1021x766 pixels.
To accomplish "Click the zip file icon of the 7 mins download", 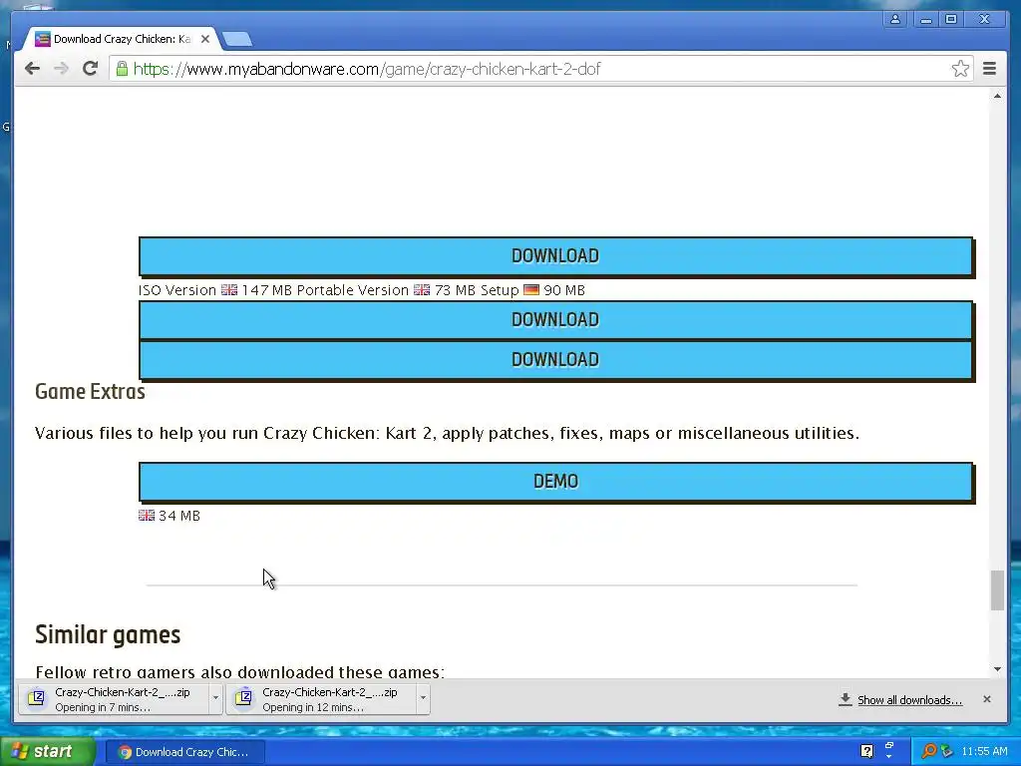I will click(x=37, y=698).
